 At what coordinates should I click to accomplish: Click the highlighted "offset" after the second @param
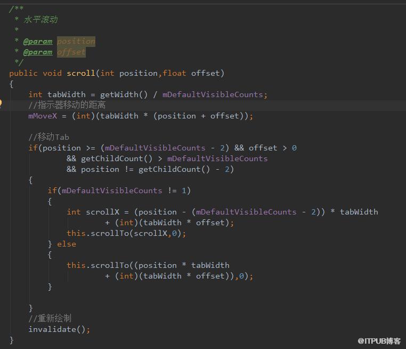[71, 52]
